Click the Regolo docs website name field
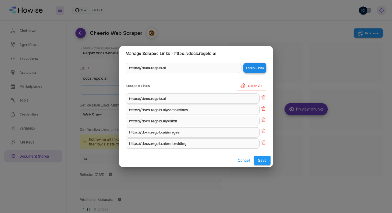 100,53
